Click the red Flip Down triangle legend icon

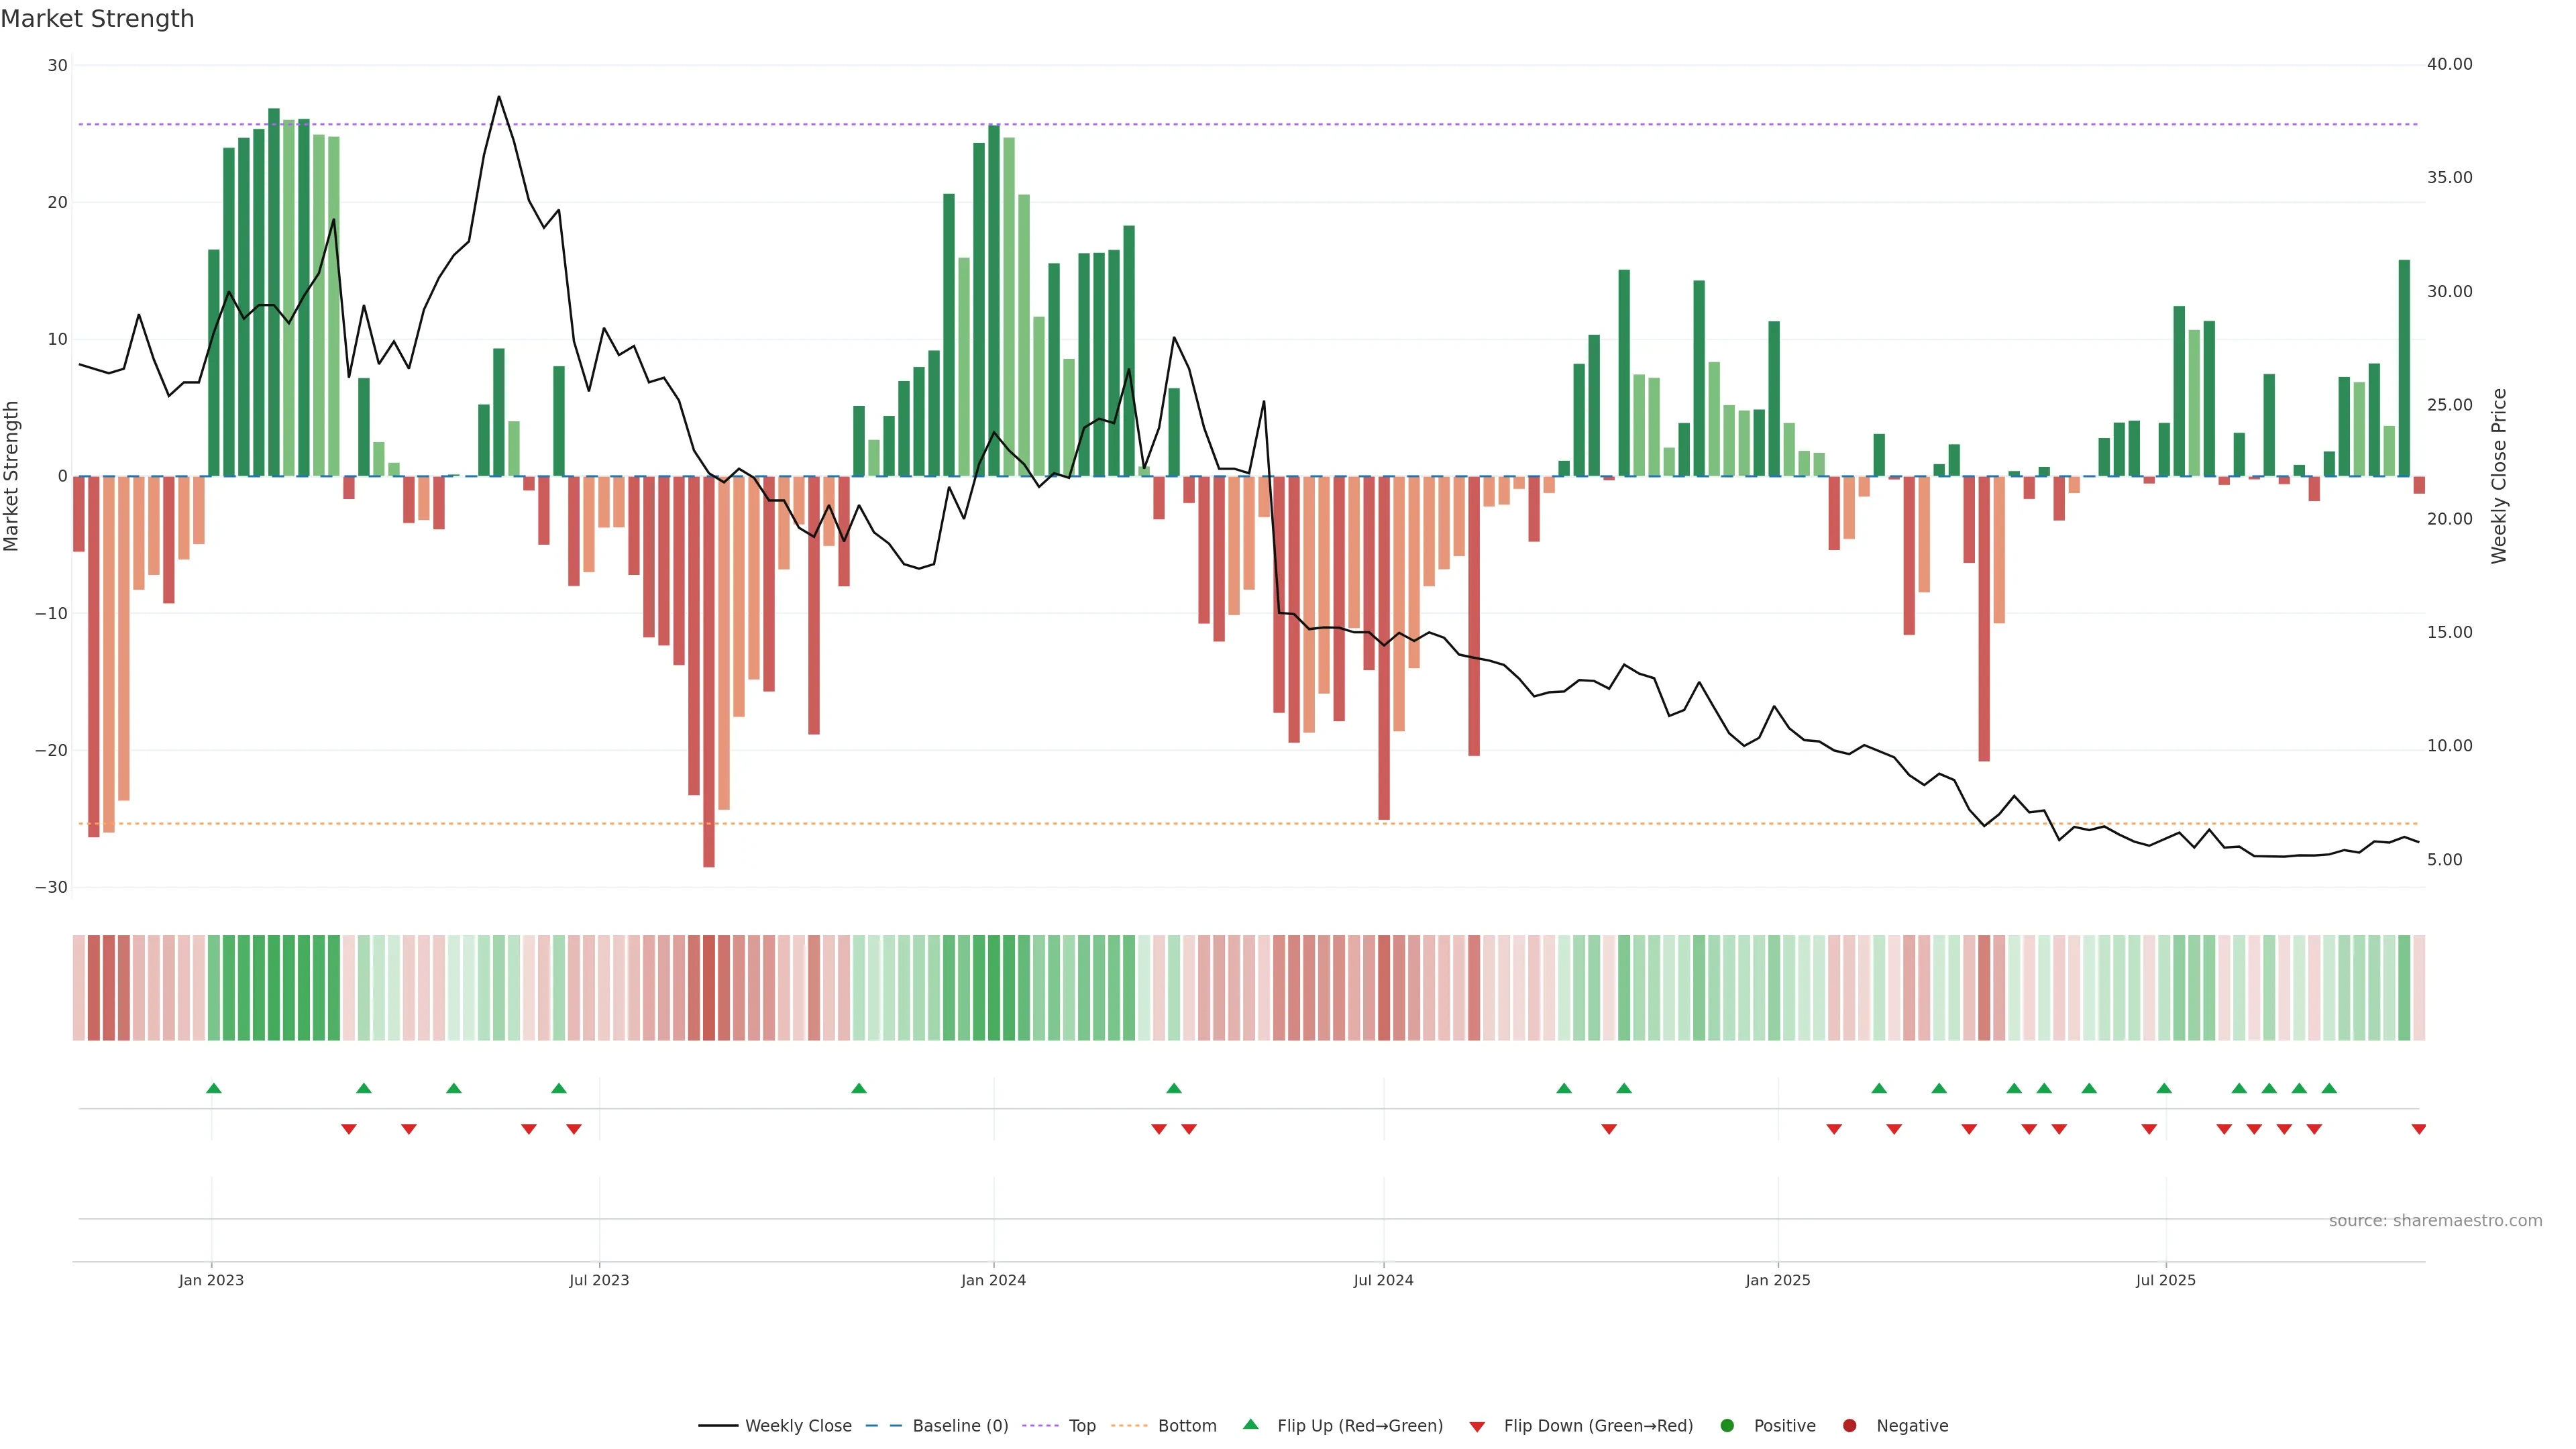point(1477,1427)
